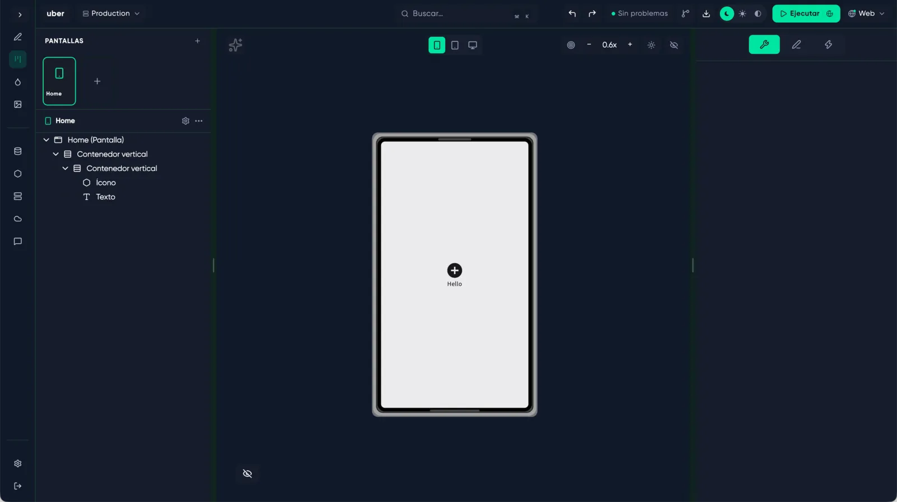Switch to dark mode moon toggle
Image resolution: width=897 pixels, height=502 pixels.
coord(727,13)
